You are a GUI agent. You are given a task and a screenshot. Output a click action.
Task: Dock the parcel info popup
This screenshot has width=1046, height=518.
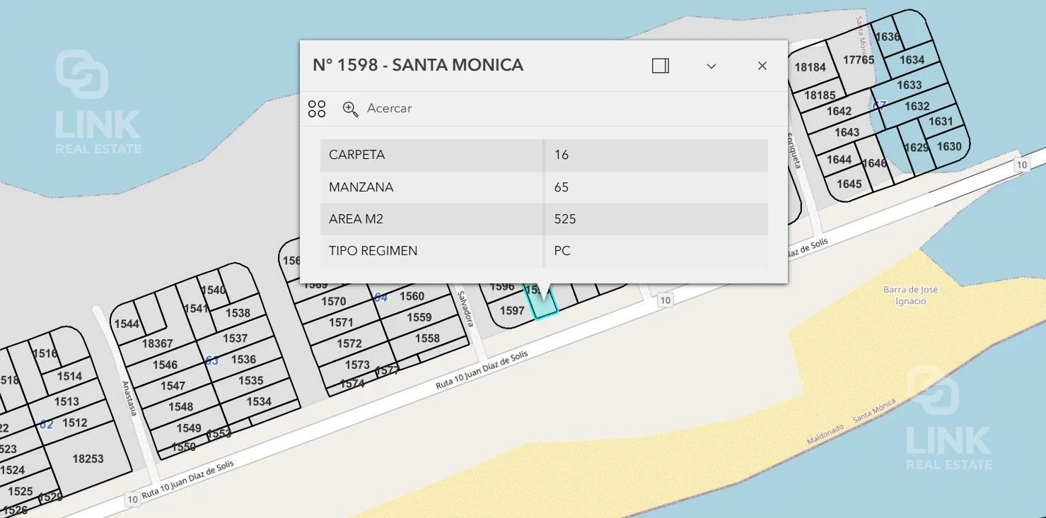660,66
